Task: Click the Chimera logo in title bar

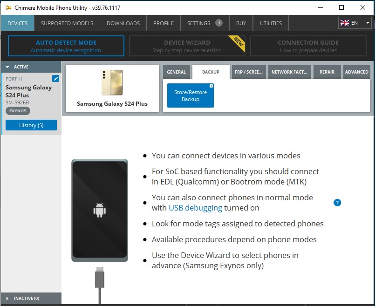Action: [8, 7]
